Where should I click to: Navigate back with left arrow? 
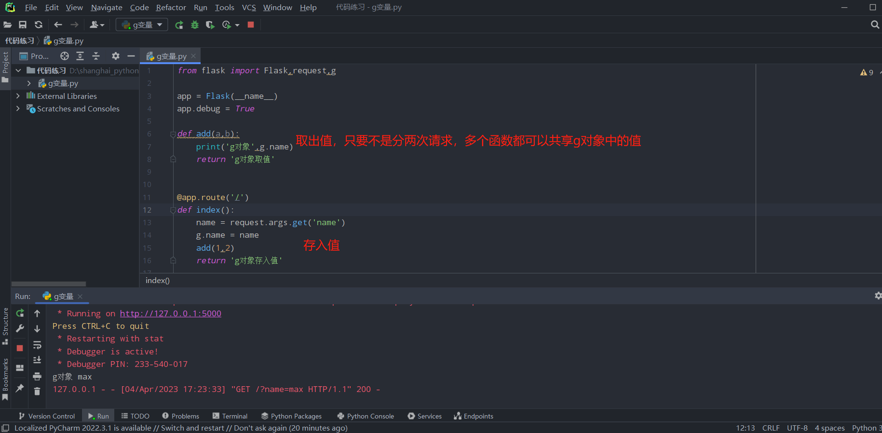tap(58, 25)
